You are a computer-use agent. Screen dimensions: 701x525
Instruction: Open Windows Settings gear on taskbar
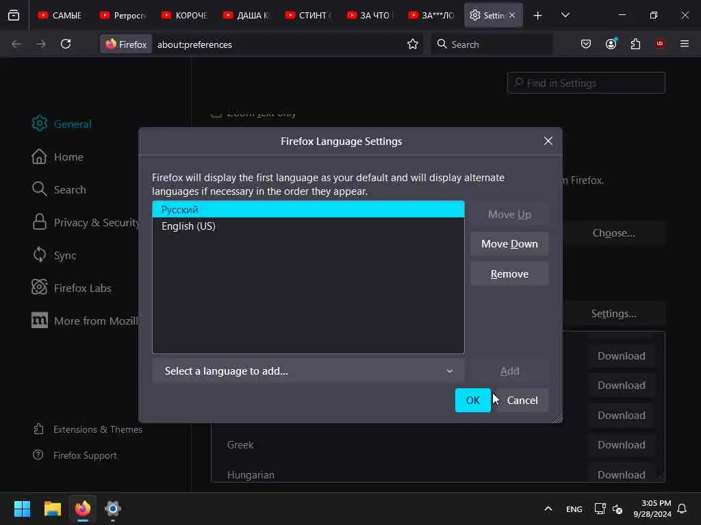[113, 509]
